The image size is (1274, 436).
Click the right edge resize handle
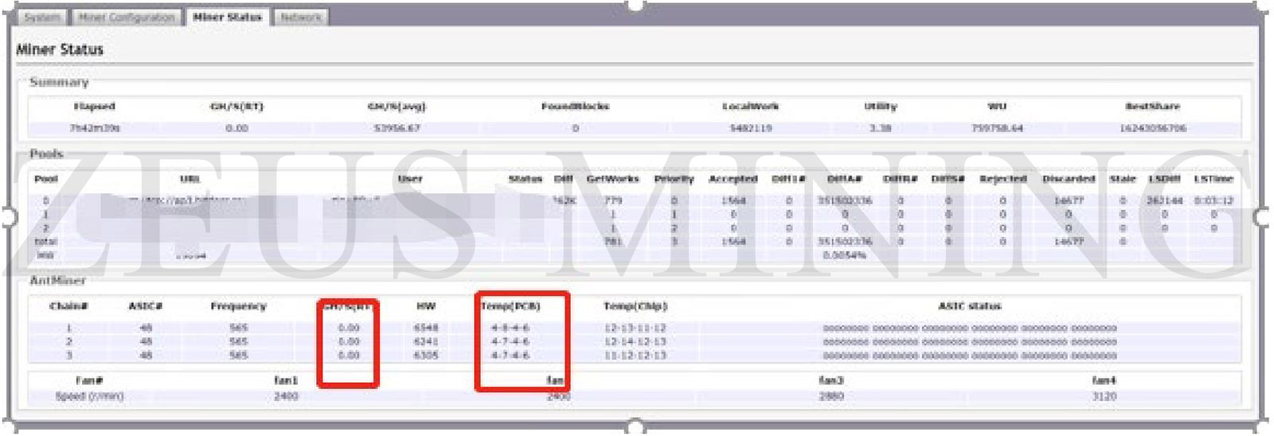click(x=1262, y=216)
